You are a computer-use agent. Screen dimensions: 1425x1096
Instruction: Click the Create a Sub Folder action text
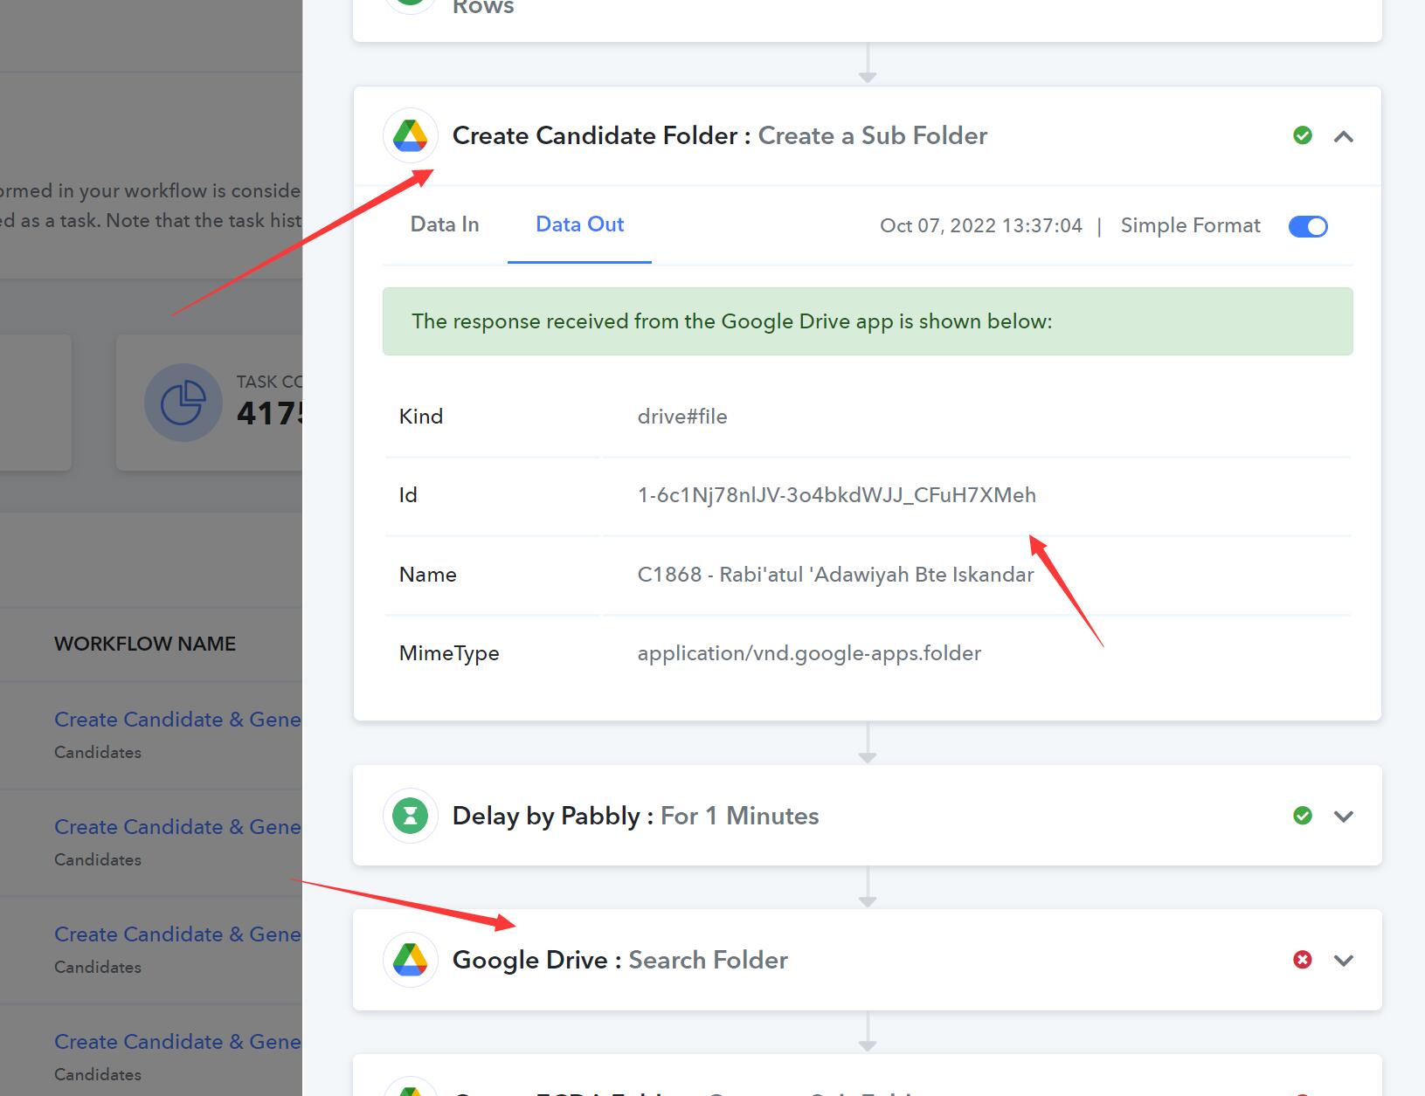873,135
